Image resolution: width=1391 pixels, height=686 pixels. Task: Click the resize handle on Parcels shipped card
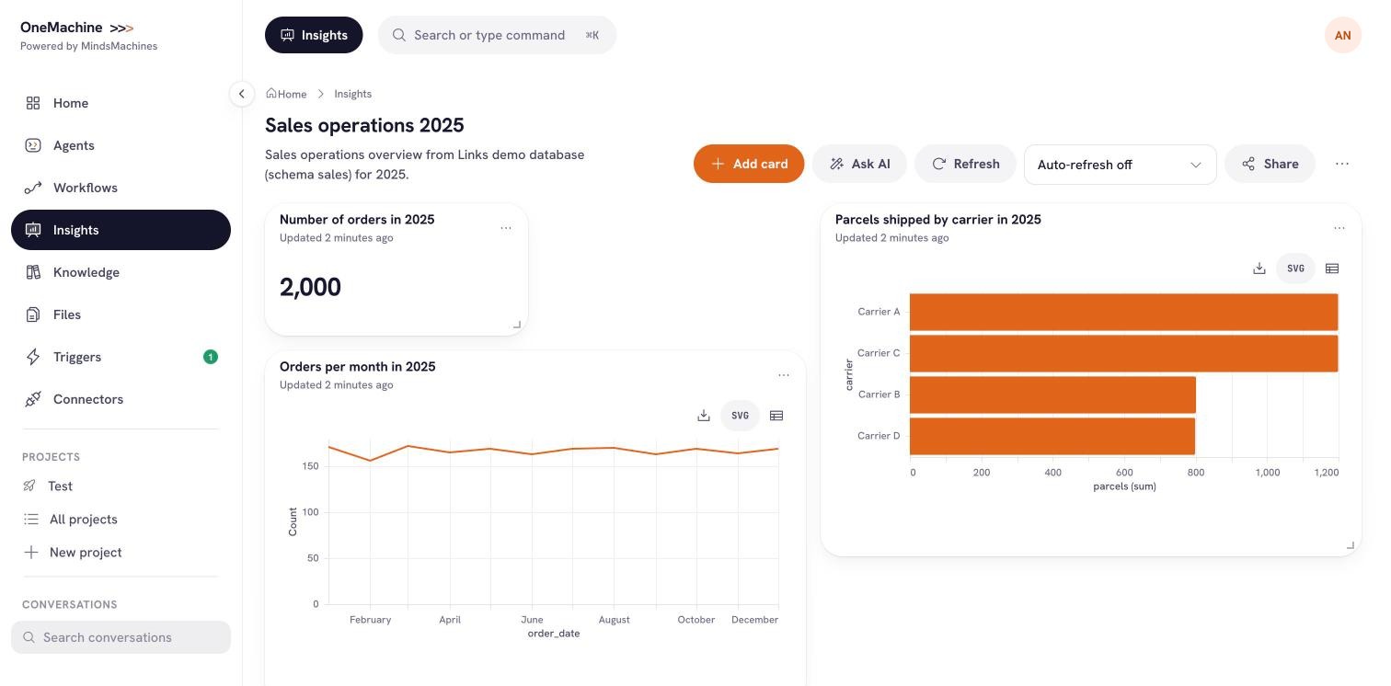[1351, 544]
